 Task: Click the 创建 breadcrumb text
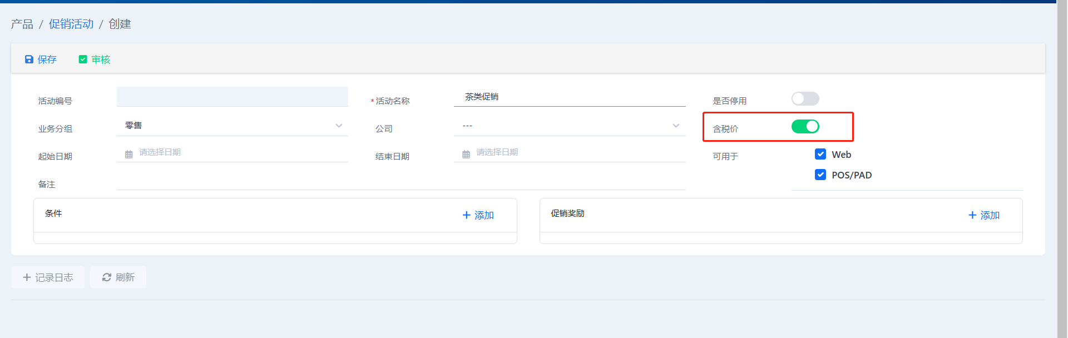coord(120,24)
